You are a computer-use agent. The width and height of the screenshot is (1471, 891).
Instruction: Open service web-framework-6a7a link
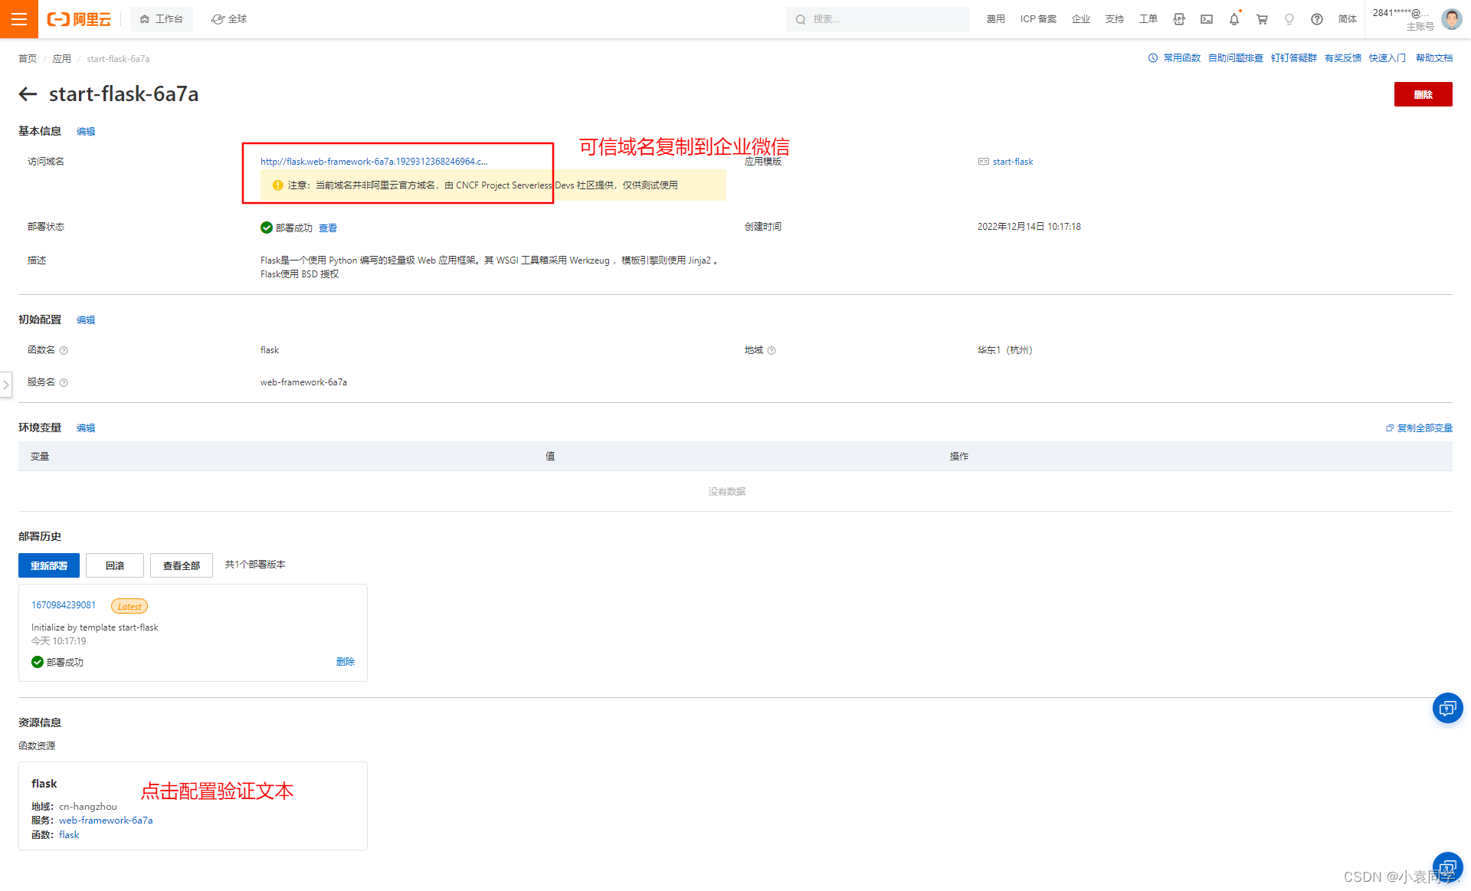(106, 821)
